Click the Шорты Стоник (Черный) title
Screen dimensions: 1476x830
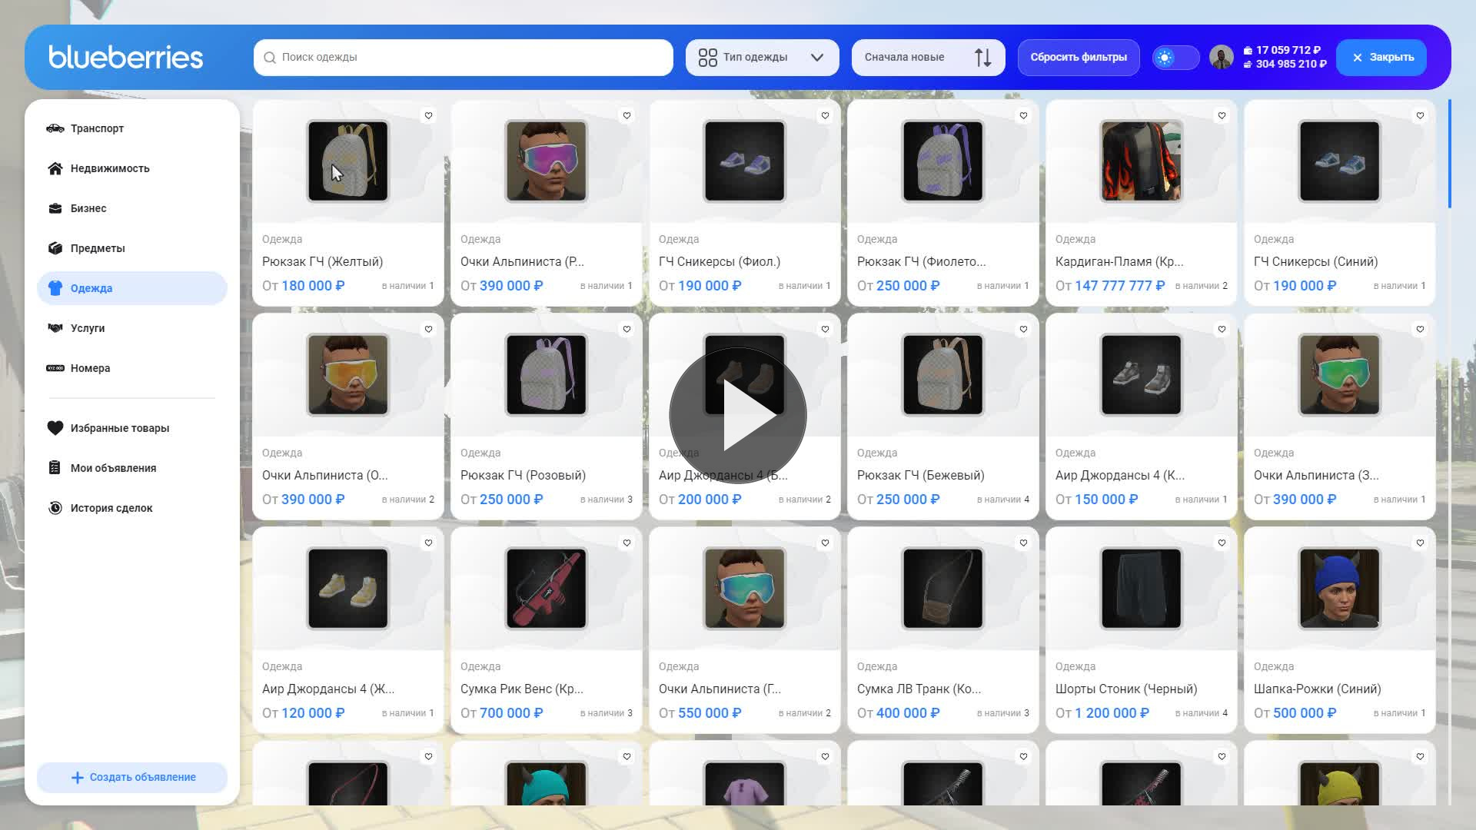[1126, 689]
